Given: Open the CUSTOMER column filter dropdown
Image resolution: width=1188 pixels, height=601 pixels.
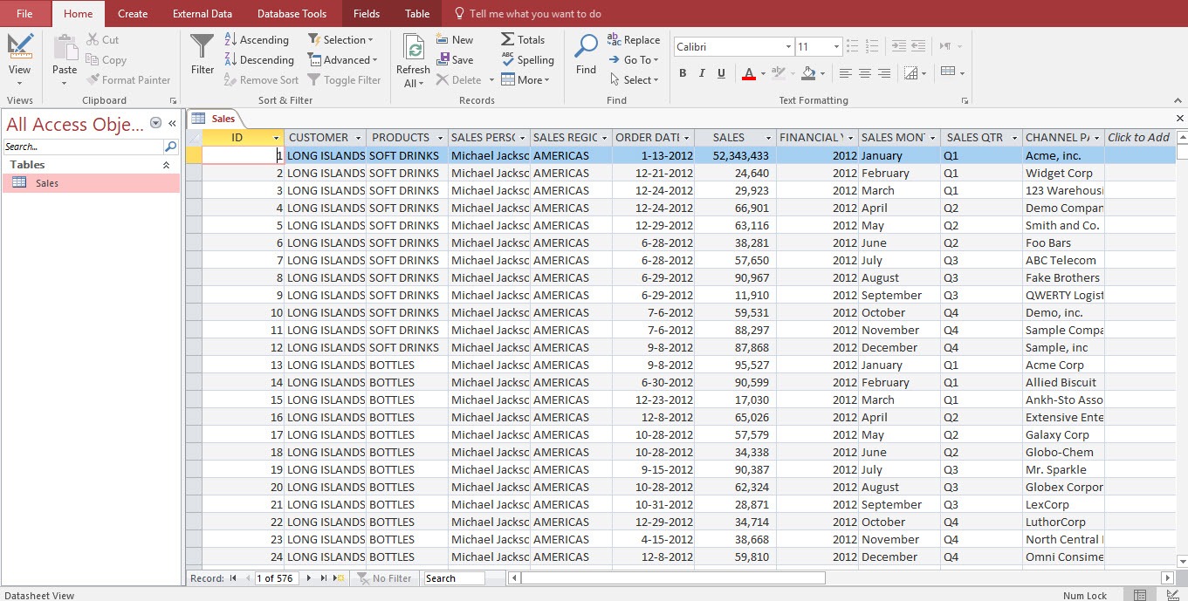Looking at the screenshot, I should 357,137.
